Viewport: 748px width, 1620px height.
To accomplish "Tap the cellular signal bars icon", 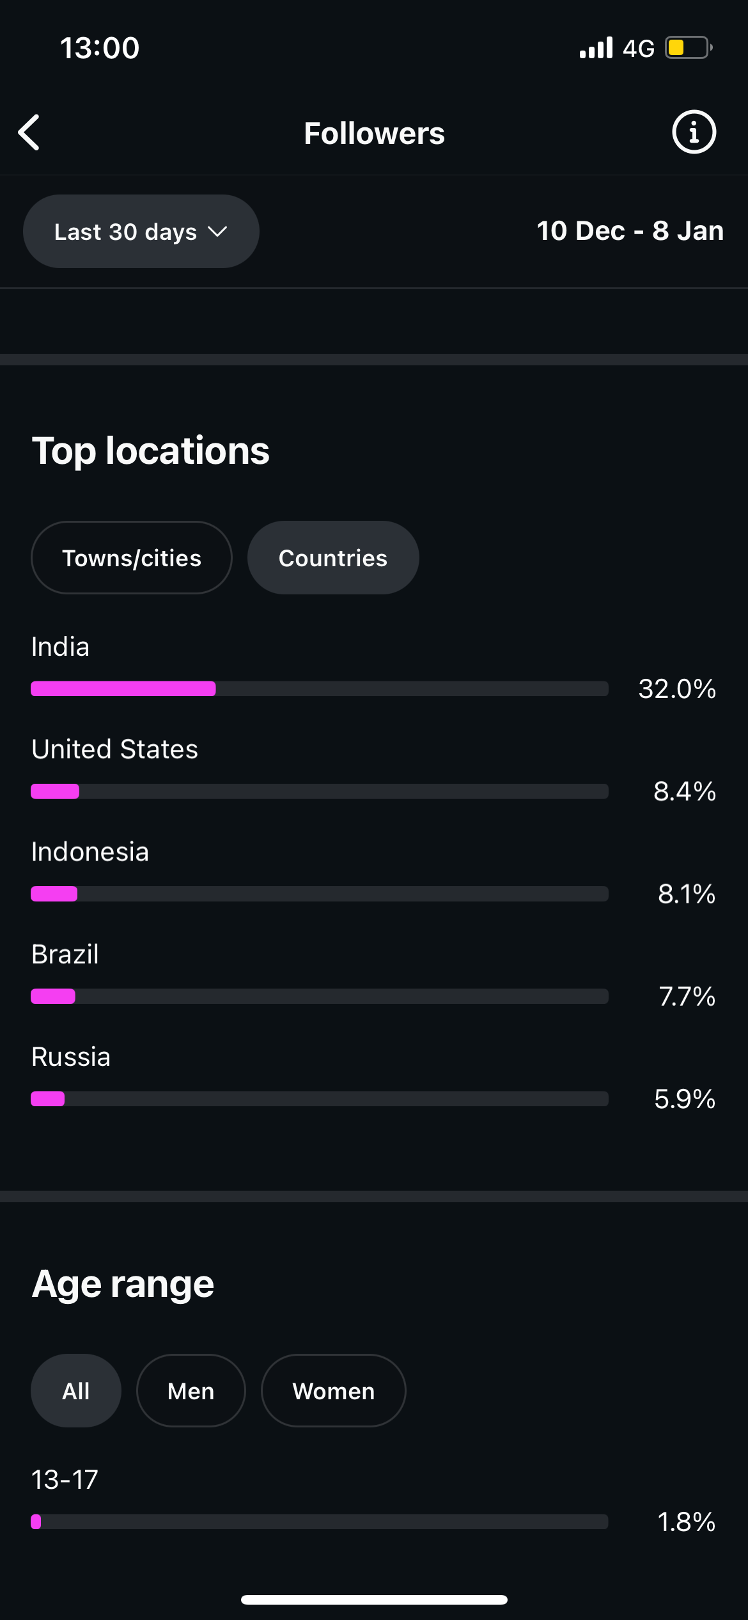I will tap(596, 48).
